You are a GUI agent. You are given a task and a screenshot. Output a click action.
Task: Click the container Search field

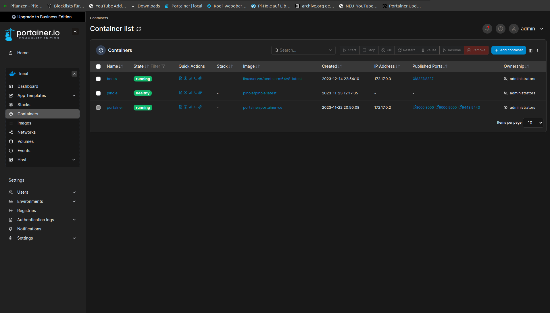(x=303, y=50)
